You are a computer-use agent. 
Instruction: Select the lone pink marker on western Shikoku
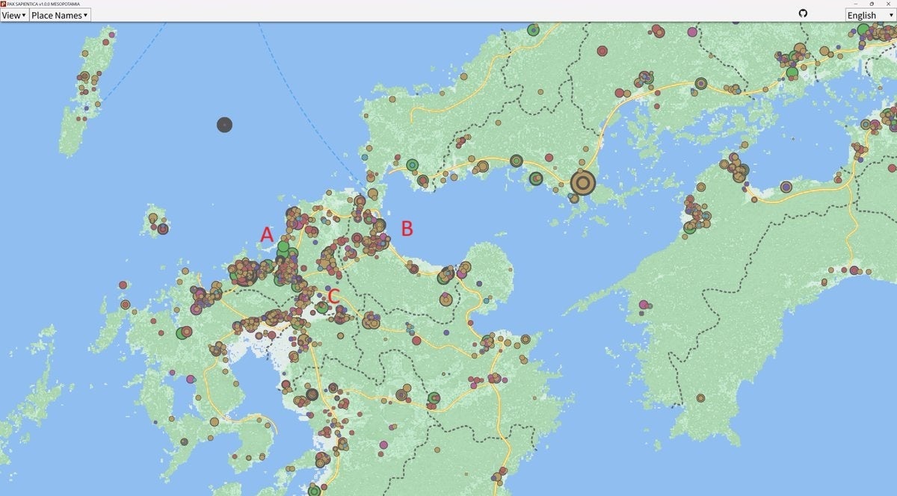[x=643, y=305]
